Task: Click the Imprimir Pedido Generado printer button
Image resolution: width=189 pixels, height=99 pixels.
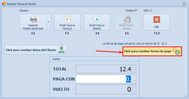Action: coord(33,22)
